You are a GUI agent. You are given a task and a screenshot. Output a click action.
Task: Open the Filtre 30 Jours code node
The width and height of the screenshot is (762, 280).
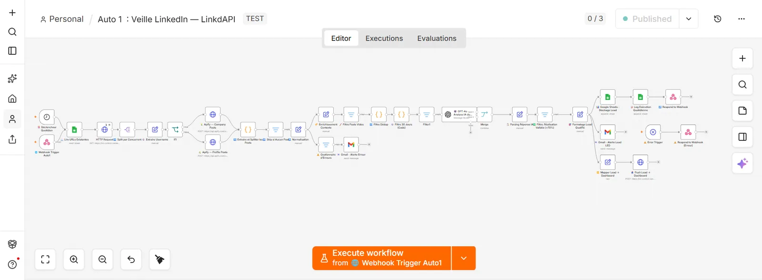pos(401,115)
